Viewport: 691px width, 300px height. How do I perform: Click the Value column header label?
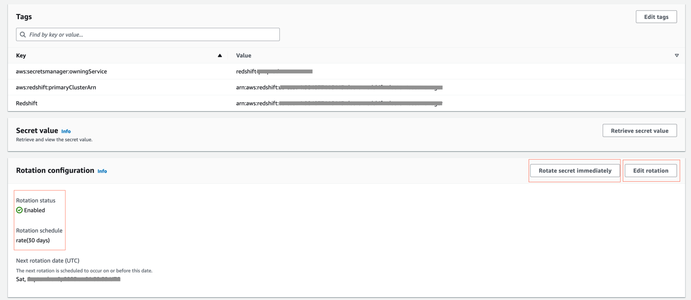tap(244, 56)
